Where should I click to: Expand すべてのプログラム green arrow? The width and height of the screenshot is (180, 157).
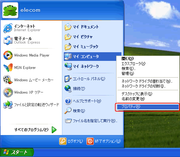coord(54,130)
